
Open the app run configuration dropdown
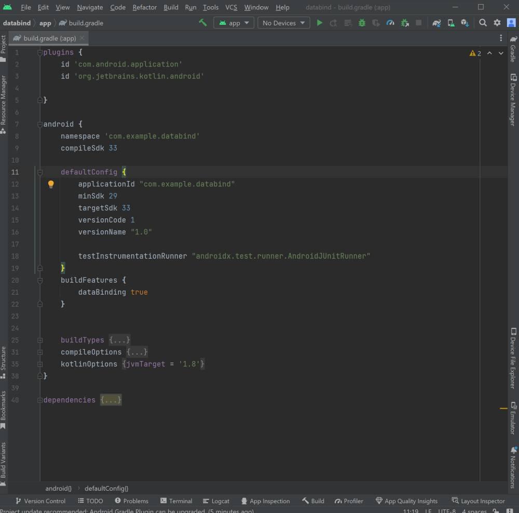(x=235, y=23)
